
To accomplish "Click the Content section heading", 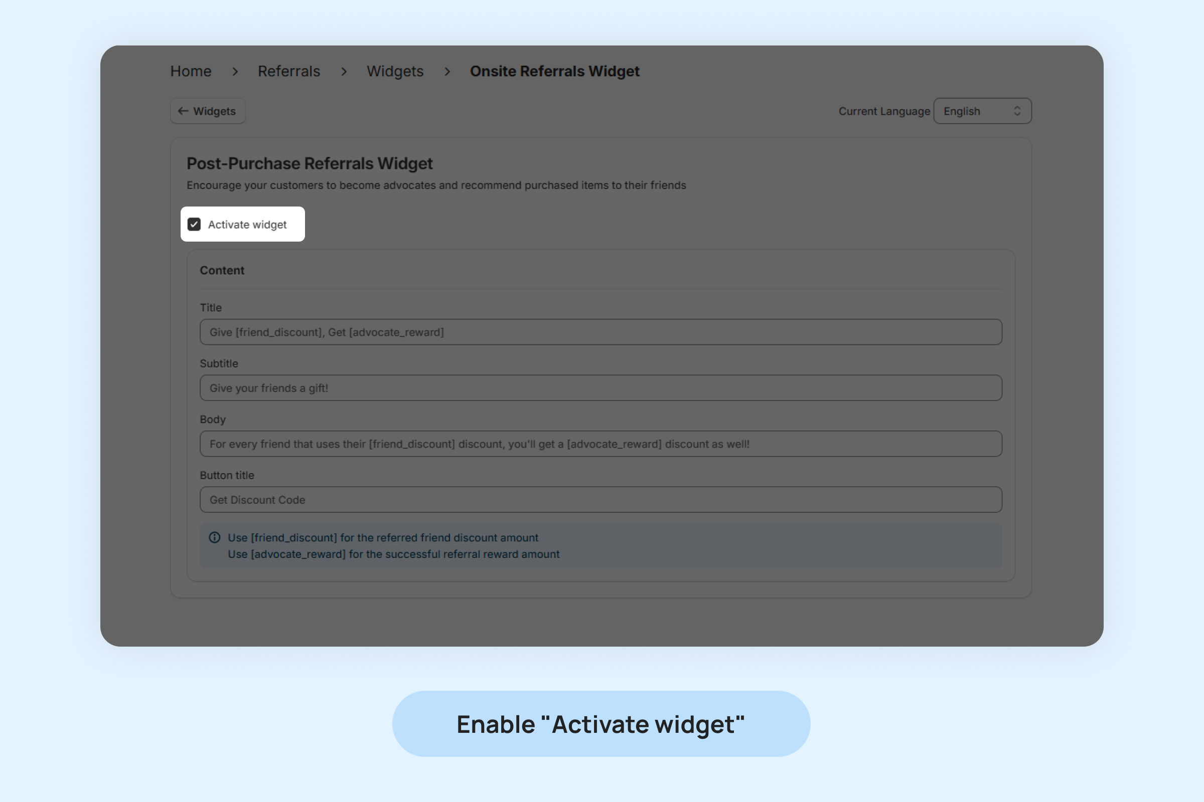I will click(222, 271).
